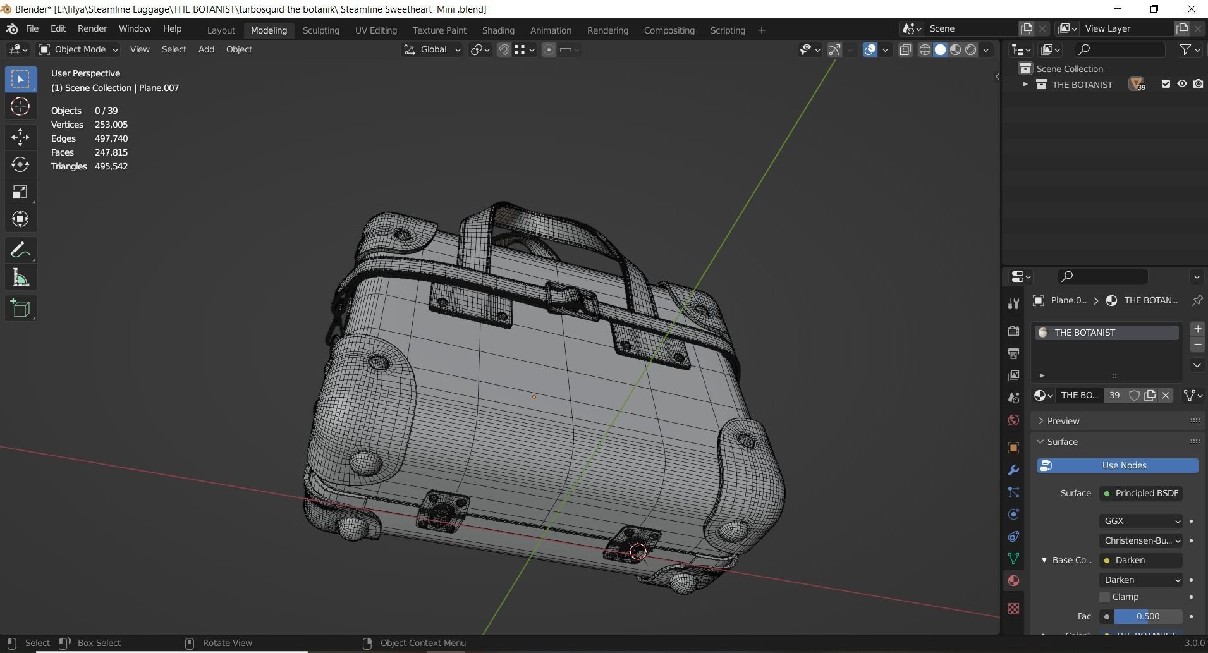Open the Render menu

pos(92,28)
